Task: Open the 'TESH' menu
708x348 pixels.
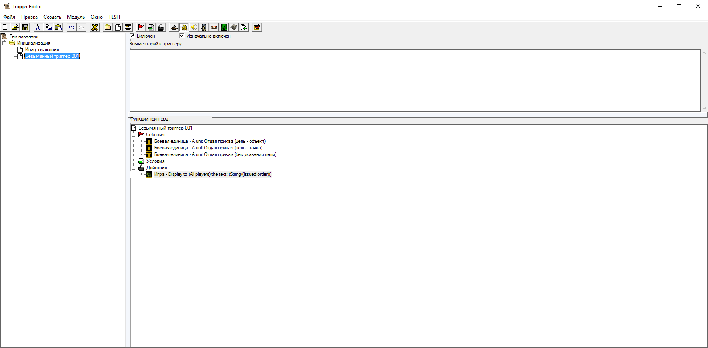Action: (x=114, y=17)
